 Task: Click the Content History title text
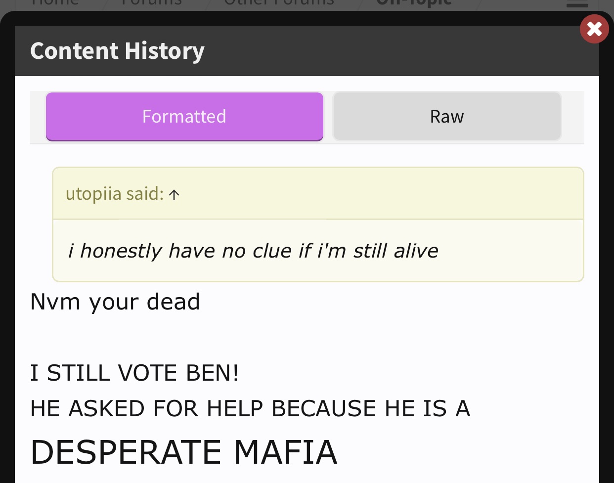(x=117, y=51)
